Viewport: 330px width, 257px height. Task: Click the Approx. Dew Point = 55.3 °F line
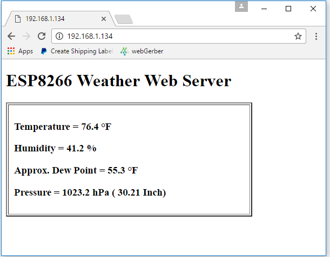tap(76, 170)
